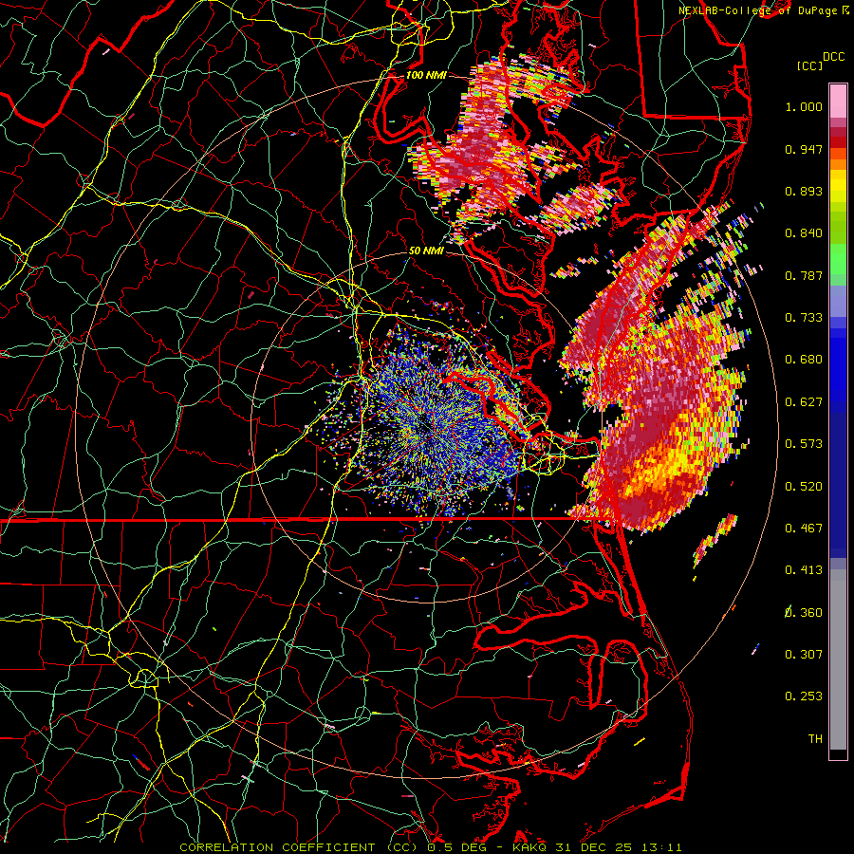
Task: Click the TH threshold label on legend
Action: tap(815, 739)
